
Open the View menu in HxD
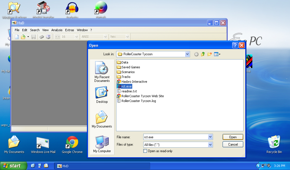(x=45, y=30)
